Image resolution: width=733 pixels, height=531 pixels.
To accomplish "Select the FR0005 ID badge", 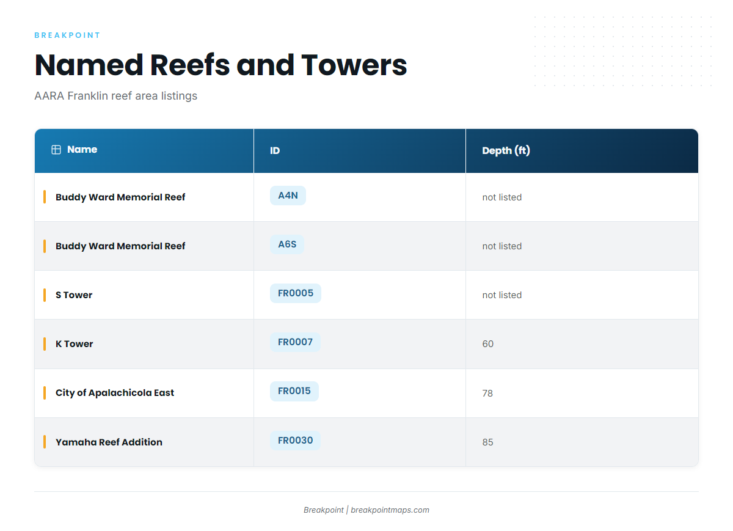I will pos(296,293).
